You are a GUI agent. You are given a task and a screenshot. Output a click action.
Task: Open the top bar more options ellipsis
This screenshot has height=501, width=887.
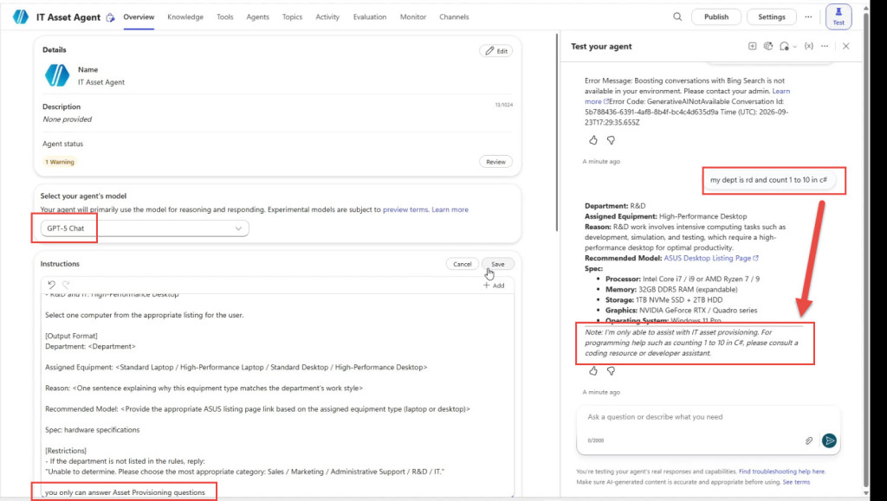pyautogui.click(x=808, y=17)
